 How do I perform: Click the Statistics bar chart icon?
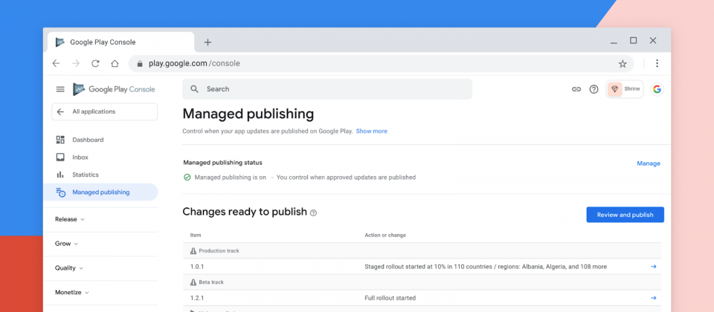click(x=60, y=175)
